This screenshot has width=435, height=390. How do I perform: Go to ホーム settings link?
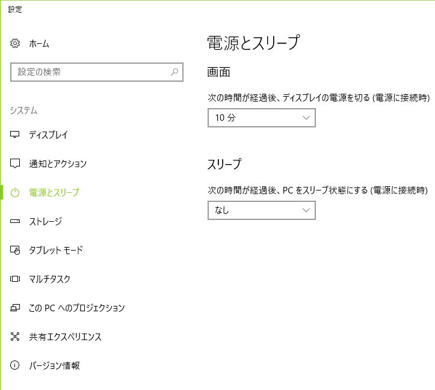coord(39,44)
